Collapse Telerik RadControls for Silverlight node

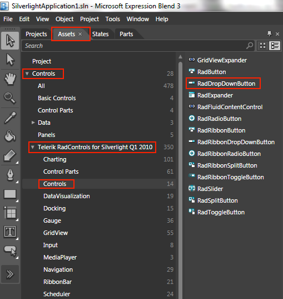[33, 147]
